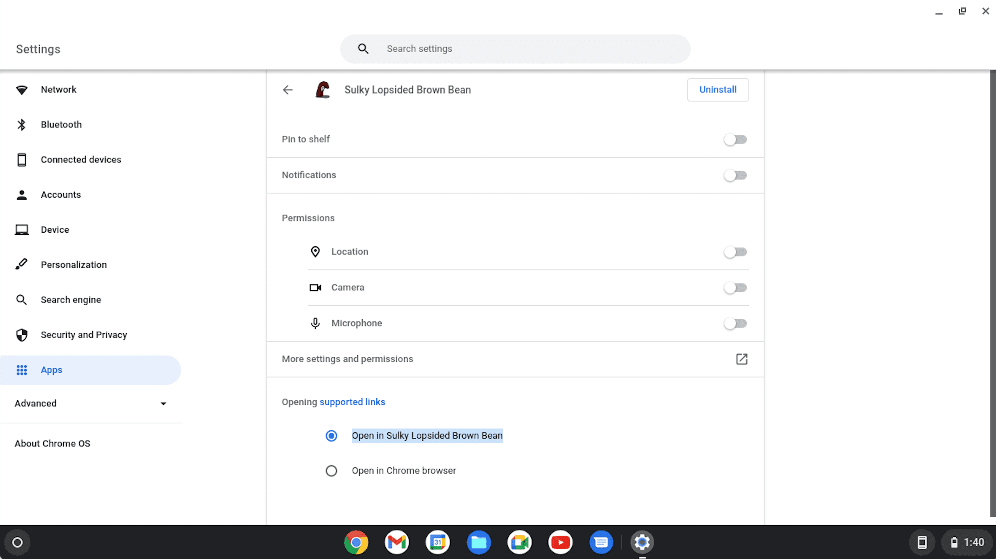Image resolution: width=996 pixels, height=559 pixels.
Task: Enable Location permission toggle
Action: [x=735, y=252]
